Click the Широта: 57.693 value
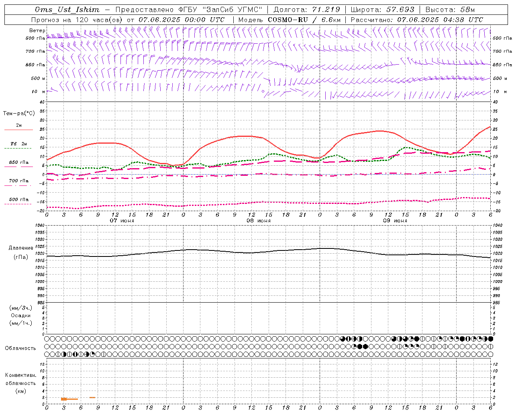This screenshot has width=514, height=411. click(383, 10)
